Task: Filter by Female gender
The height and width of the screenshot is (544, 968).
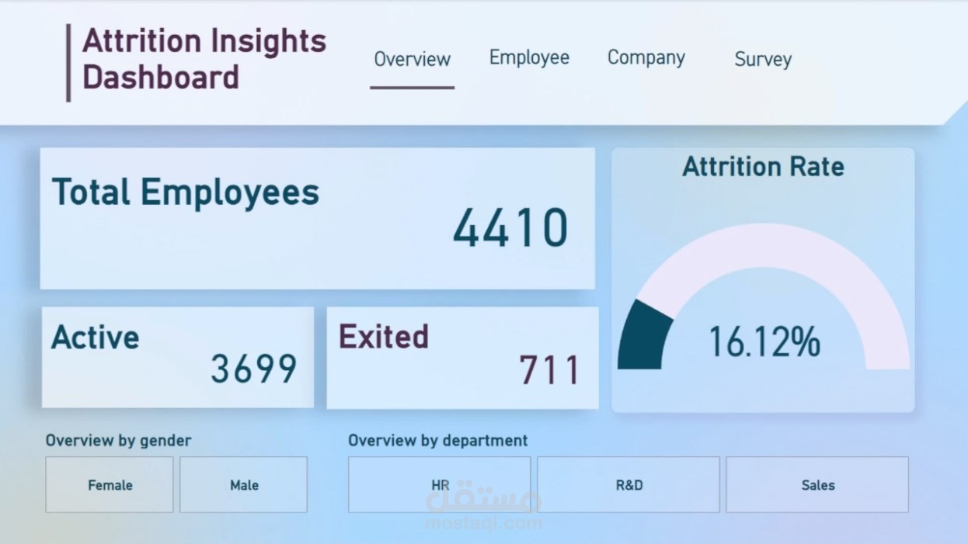Action: [109, 485]
